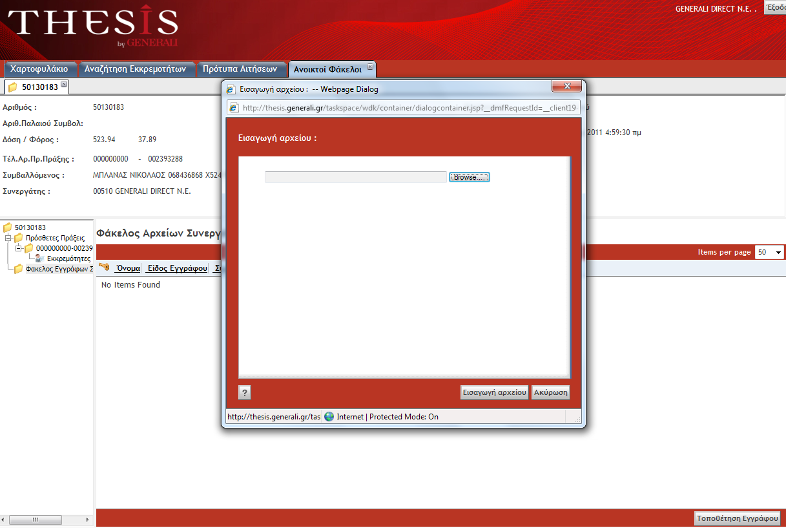This screenshot has height=528, width=786.
Task: Click the tree panel horizontal scrollbar right arrow
Action: (x=89, y=519)
